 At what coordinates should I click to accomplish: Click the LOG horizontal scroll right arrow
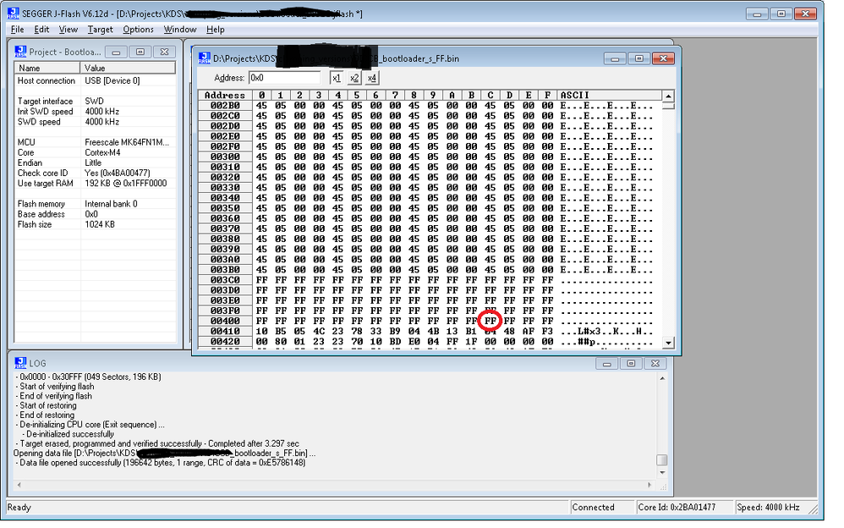(x=649, y=485)
